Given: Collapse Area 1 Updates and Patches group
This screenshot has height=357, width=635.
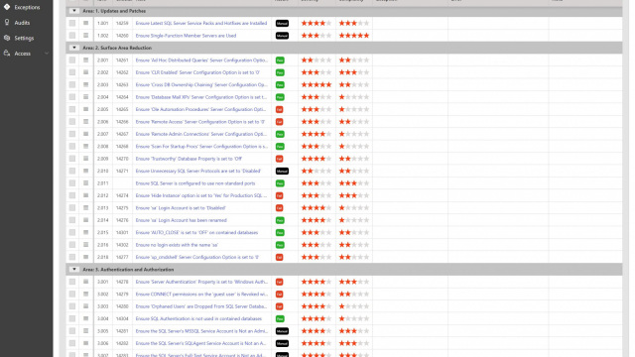Looking at the screenshot, I should pyautogui.click(x=74, y=11).
